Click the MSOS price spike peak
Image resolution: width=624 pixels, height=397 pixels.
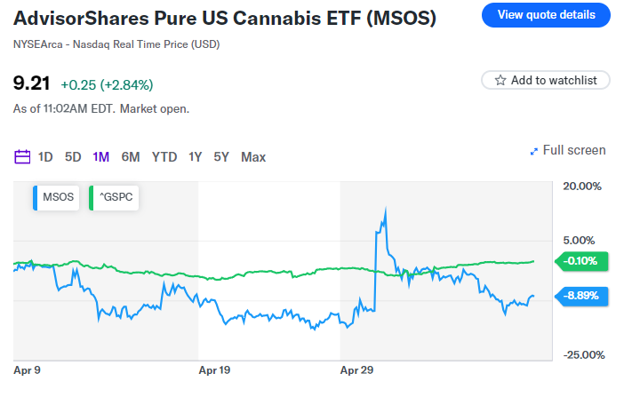pos(385,209)
